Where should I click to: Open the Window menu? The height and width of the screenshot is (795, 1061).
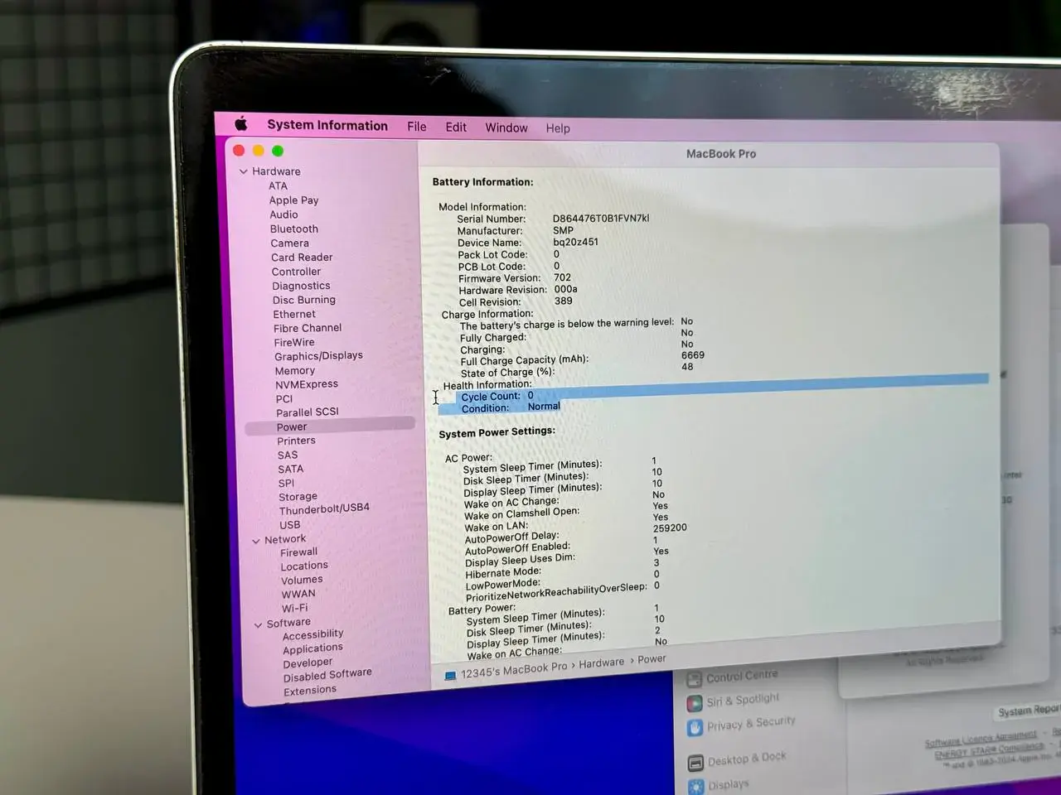pyautogui.click(x=506, y=128)
